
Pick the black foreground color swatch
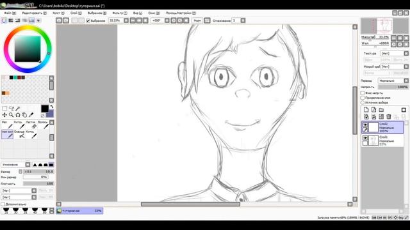45,109
